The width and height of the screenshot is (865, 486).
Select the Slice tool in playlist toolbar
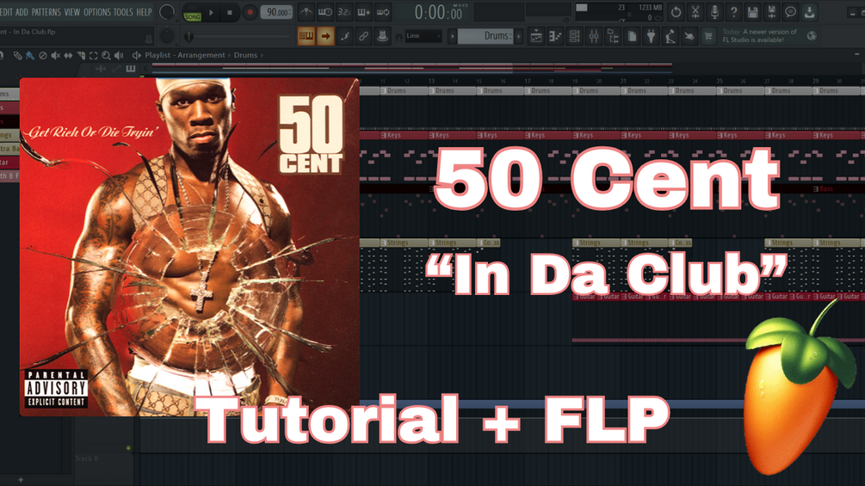click(81, 55)
